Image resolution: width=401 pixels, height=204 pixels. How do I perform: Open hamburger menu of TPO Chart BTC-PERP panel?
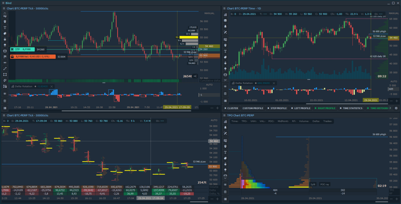224,115
